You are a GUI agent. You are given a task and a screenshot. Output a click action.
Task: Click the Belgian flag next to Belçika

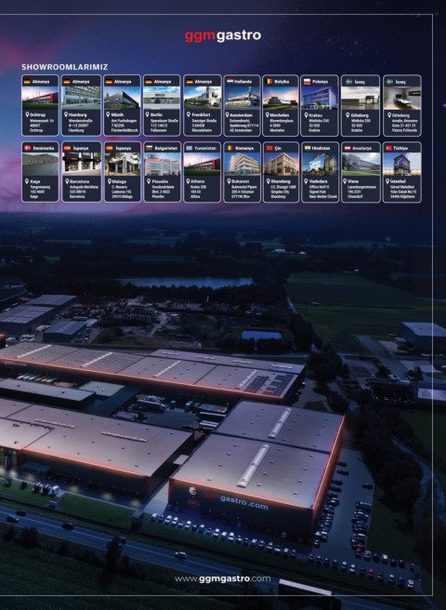coord(269,82)
